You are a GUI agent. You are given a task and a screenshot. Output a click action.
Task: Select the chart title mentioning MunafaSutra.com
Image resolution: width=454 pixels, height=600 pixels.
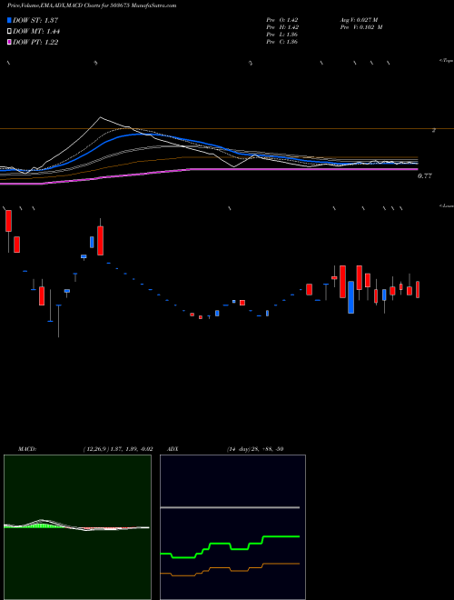[92, 6]
